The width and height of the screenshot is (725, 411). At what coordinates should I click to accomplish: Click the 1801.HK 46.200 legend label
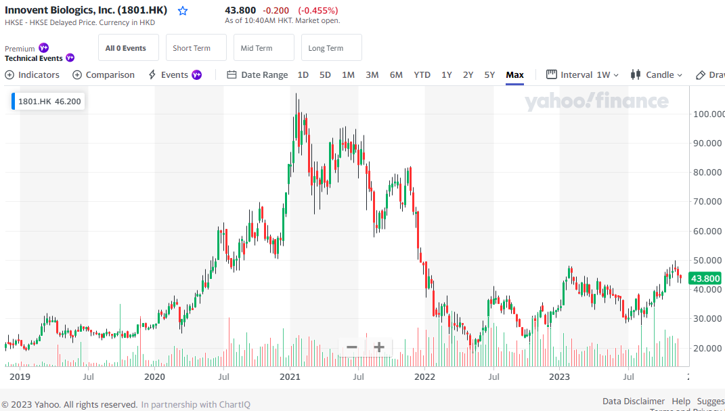pyautogui.click(x=49, y=102)
